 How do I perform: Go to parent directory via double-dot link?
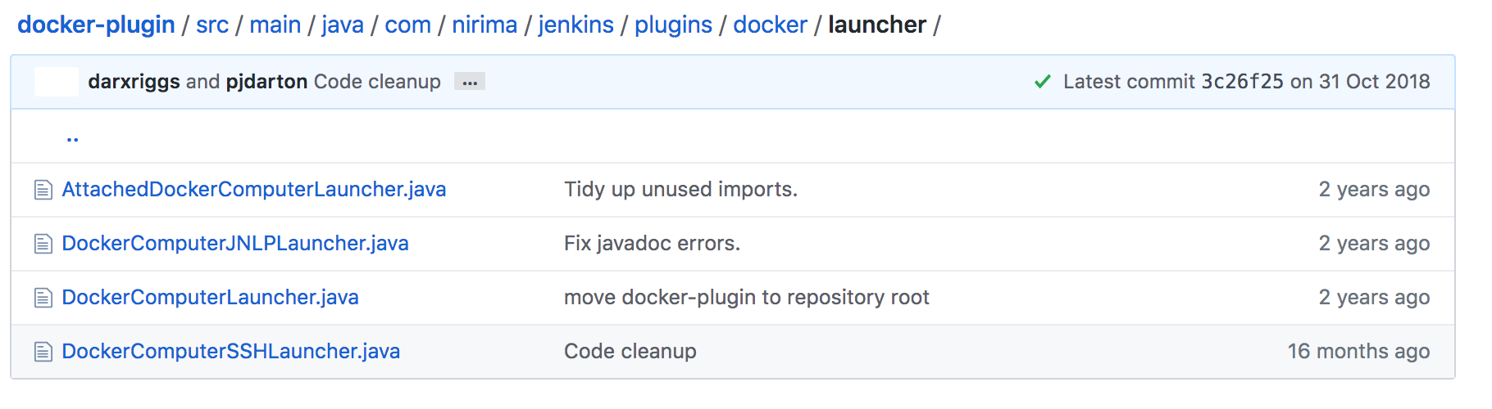[73, 137]
